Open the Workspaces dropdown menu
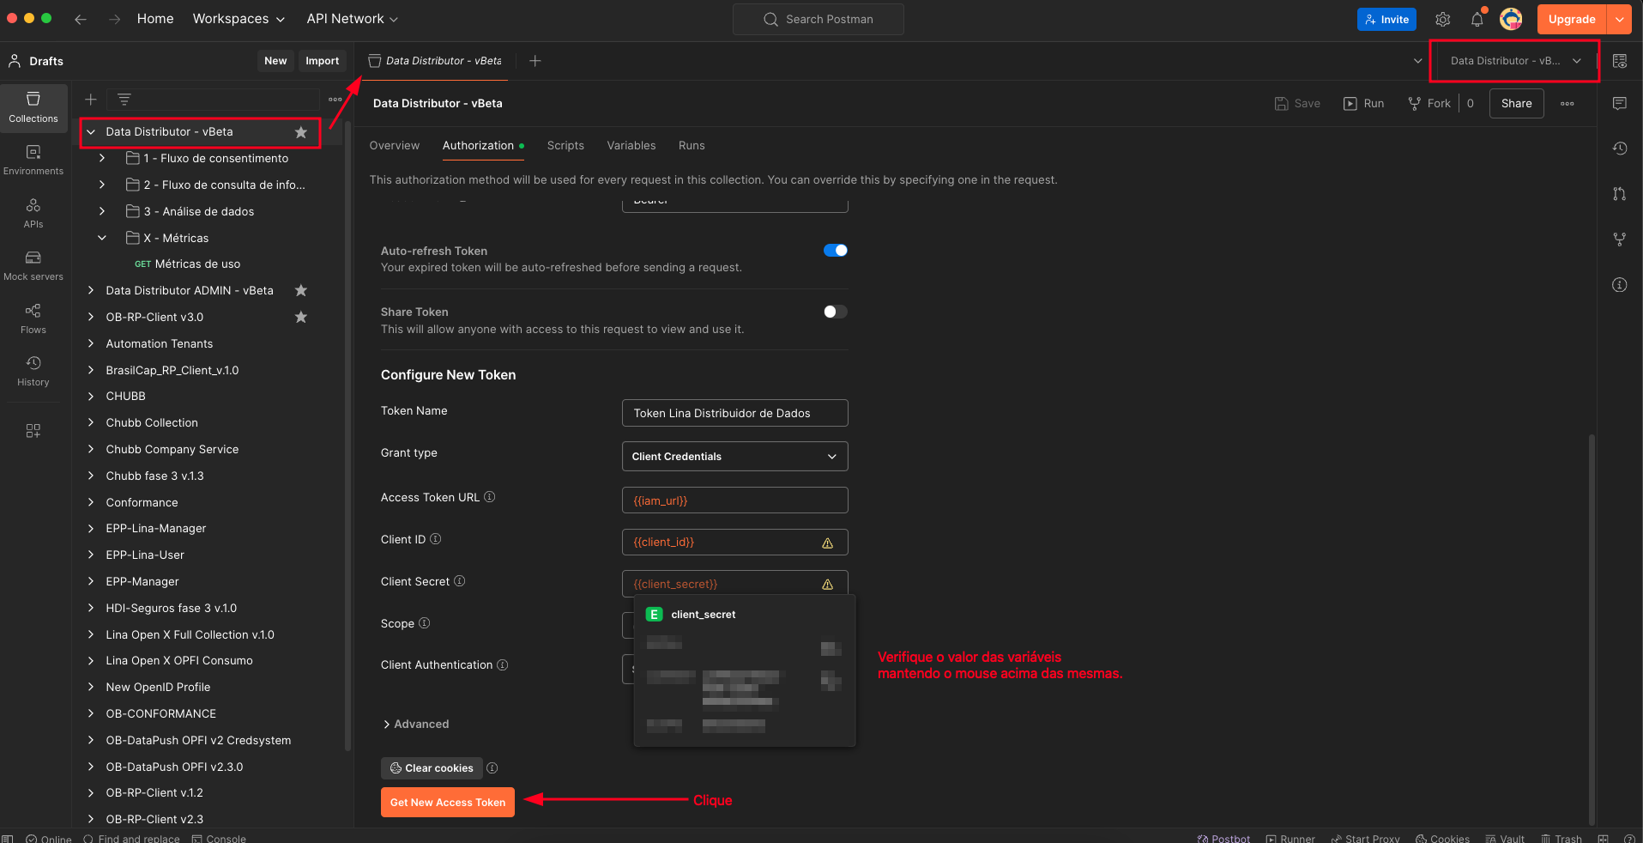This screenshot has height=843, width=1643. [239, 19]
